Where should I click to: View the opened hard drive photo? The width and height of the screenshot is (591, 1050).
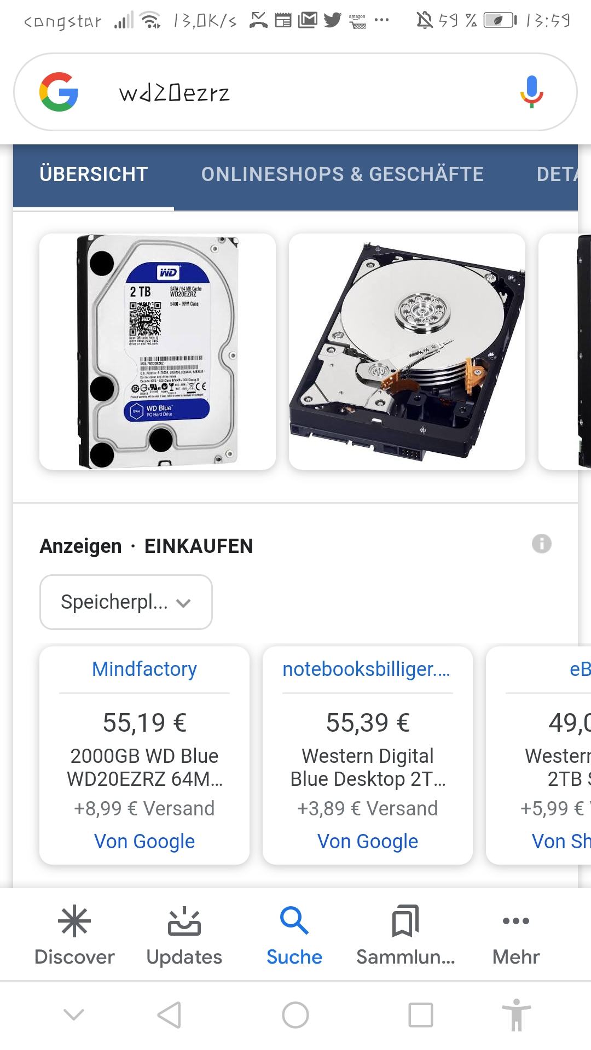(407, 352)
